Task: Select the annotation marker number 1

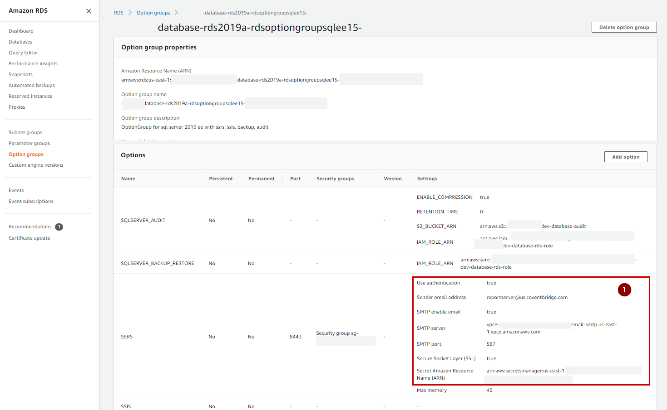Action: click(624, 289)
